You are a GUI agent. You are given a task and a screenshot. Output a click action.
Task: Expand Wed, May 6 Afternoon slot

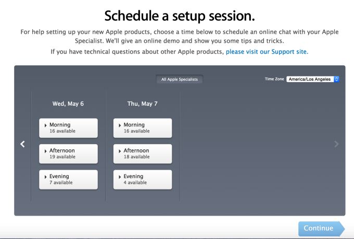pos(68,153)
